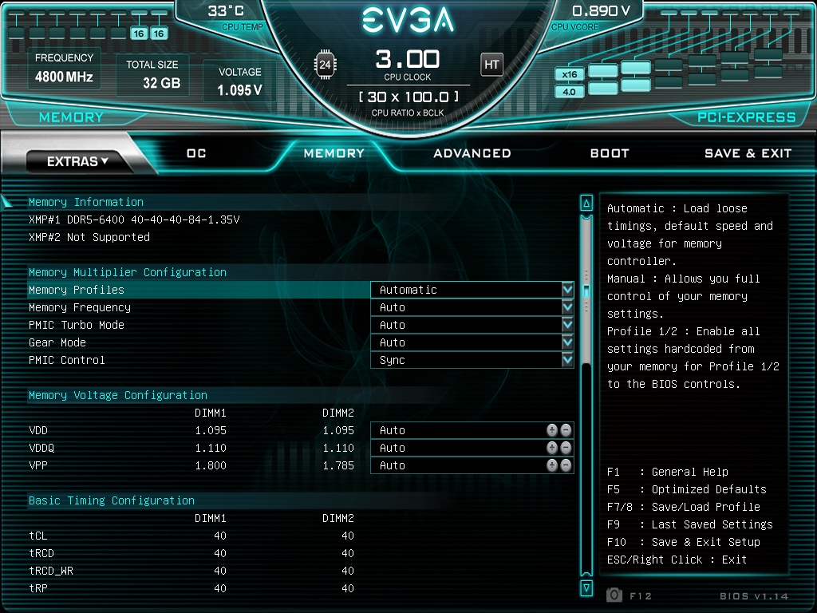Click the PCI-EXPRESS panel label

coord(747,117)
